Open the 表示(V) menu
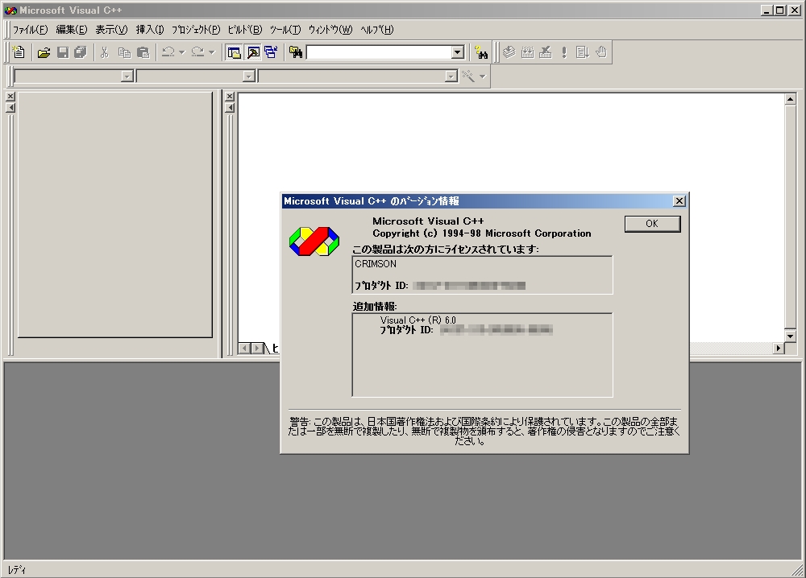The width and height of the screenshot is (806, 578). click(x=111, y=30)
